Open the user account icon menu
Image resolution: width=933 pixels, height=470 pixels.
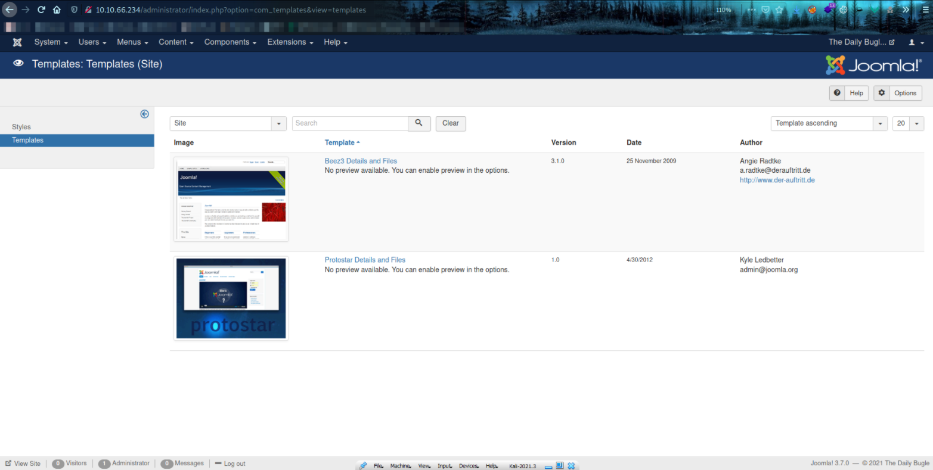coord(915,42)
